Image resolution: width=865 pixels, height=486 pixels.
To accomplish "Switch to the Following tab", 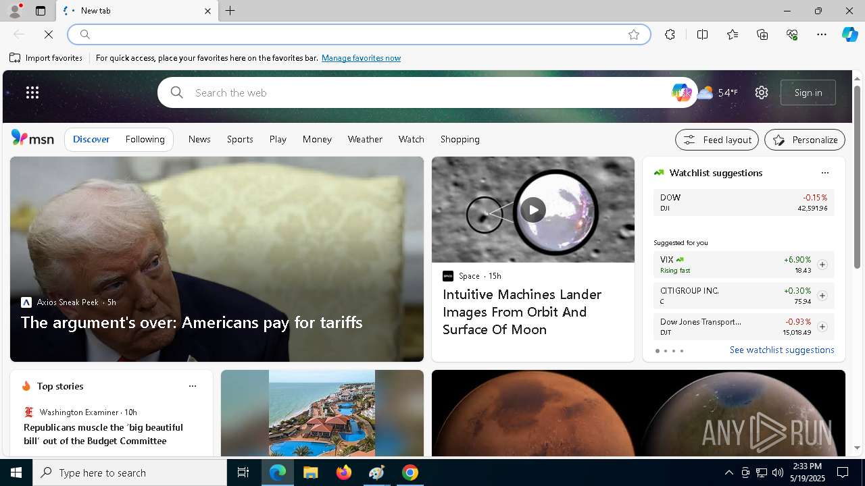I will pyautogui.click(x=145, y=139).
